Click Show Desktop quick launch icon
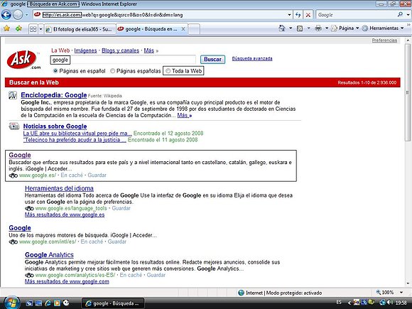The width and height of the screenshot is (412, 309). click(x=29, y=303)
